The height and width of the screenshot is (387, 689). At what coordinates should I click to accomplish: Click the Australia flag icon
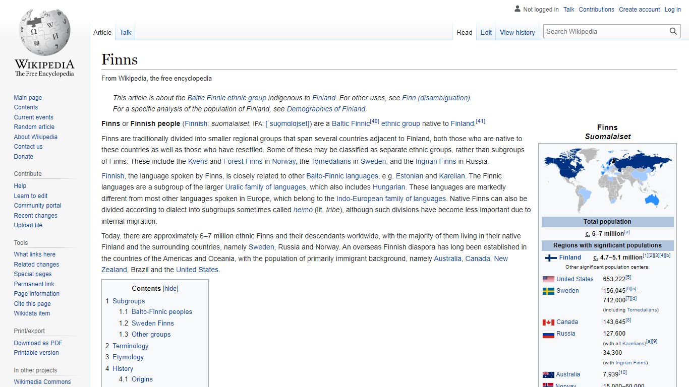548,374
